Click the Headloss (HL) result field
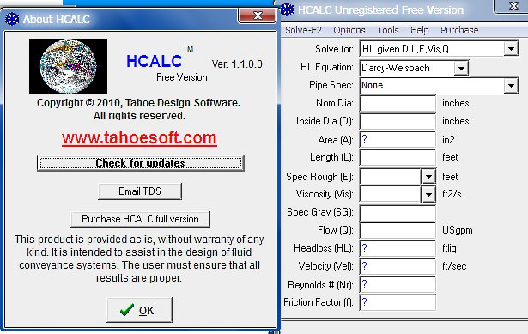The width and height of the screenshot is (528, 334). (x=398, y=248)
